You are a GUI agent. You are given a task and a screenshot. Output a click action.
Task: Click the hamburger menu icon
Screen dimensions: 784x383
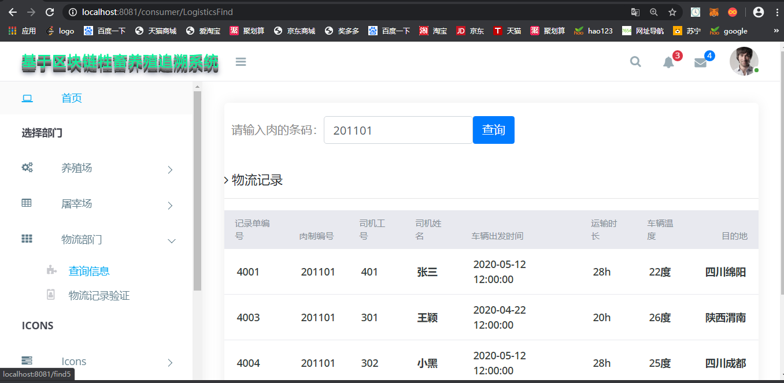pyautogui.click(x=241, y=61)
